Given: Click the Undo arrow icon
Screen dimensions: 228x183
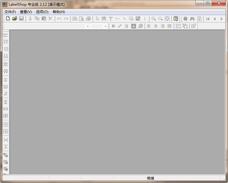Looking at the screenshot, I should (x=59, y=19).
